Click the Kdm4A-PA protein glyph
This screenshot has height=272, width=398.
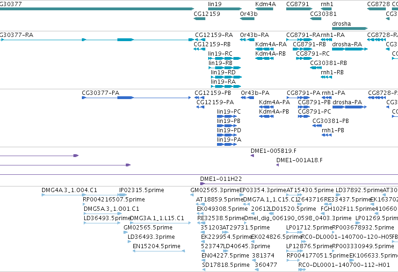point(266,107)
